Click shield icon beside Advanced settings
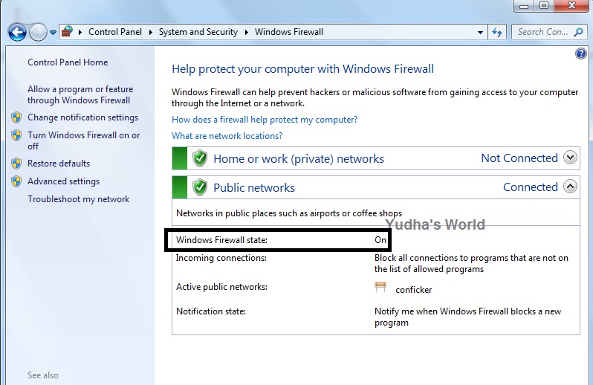 click(16, 181)
